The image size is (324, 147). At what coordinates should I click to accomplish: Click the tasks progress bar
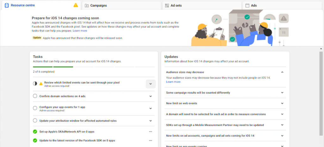point(94,67)
